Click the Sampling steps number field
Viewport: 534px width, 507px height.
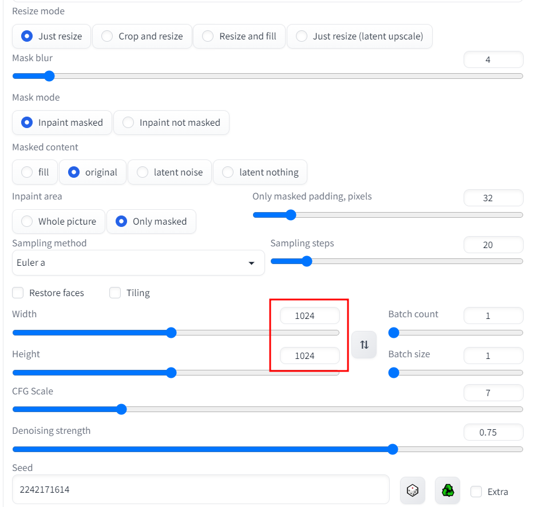pos(493,245)
